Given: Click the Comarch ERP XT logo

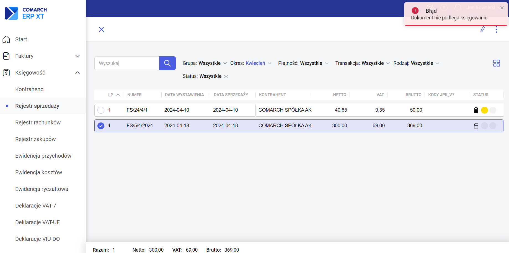Looking at the screenshot, I should [26, 13].
